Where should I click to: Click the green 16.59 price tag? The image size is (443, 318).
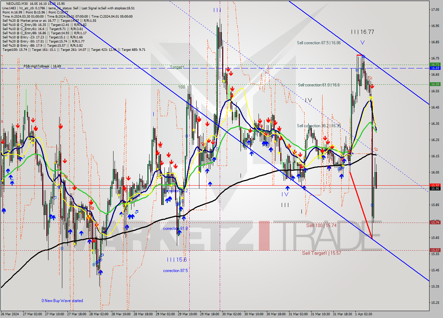coord(435,84)
